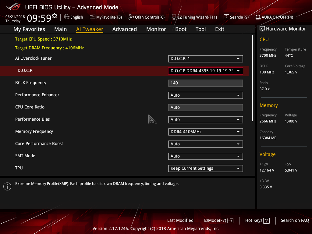Click Performance Bias label
Image resolution: width=312 pixels, height=234 pixels.
pyautogui.click(x=32, y=119)
